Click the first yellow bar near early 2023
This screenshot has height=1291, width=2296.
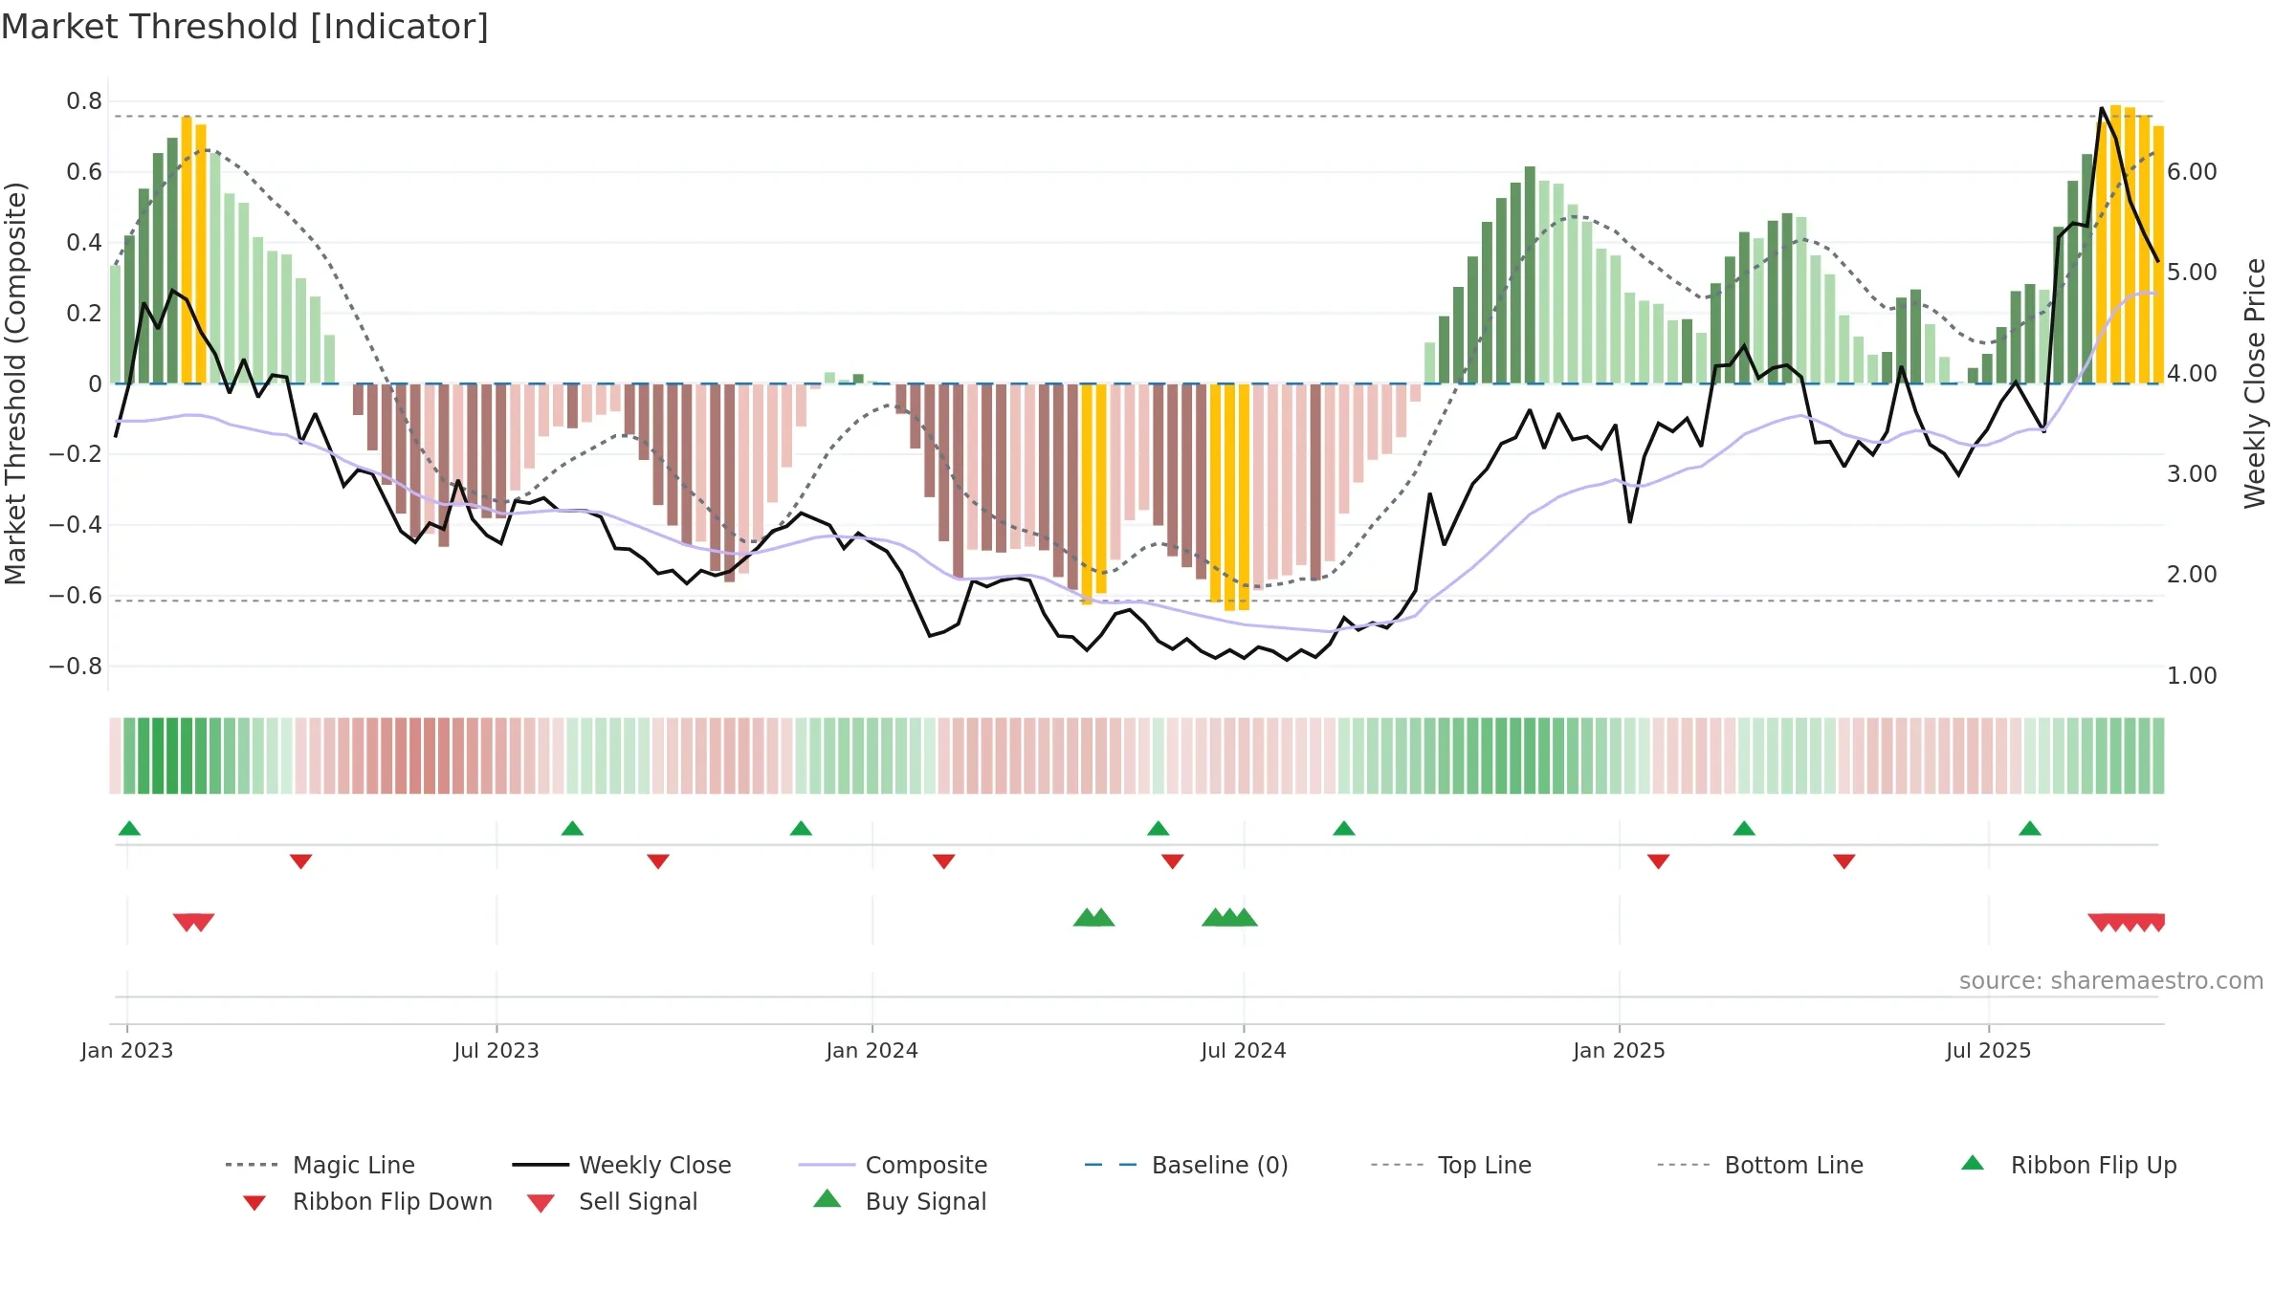(x=187, y=250)
